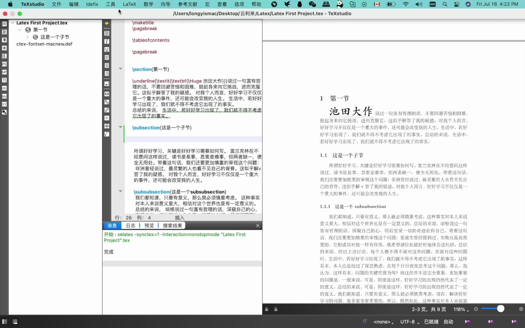525x328 pixels.
Task: Toggle the second PDF viewer lock icon
Action: coord(276,309)
